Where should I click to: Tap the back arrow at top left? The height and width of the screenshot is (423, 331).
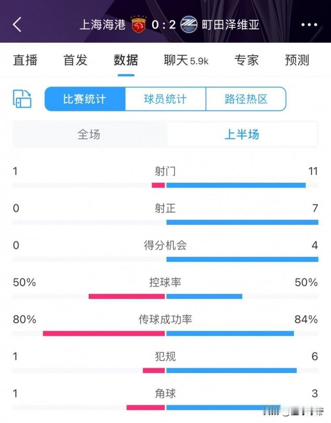click(x=17, y=25)
